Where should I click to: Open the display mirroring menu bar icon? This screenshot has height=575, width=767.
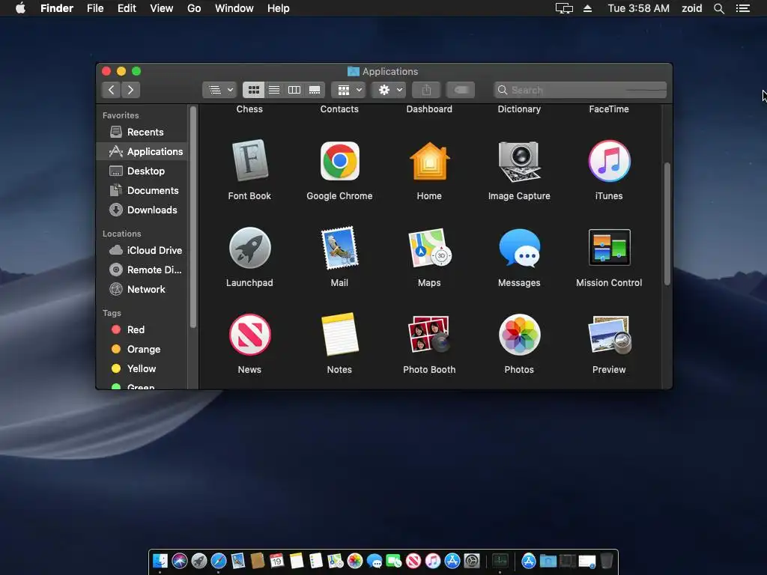[x=564, y=8]
